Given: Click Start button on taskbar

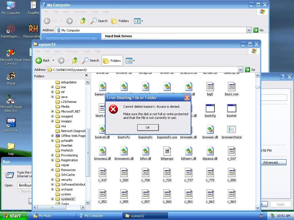Looking at the screenshot, I should coord(14,216).
